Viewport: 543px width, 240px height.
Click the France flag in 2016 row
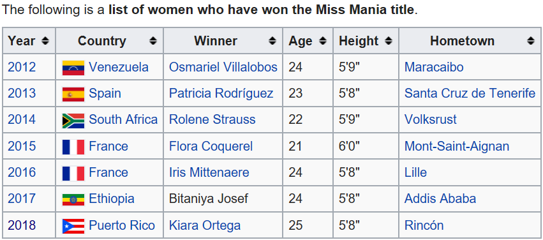point(73,173)
